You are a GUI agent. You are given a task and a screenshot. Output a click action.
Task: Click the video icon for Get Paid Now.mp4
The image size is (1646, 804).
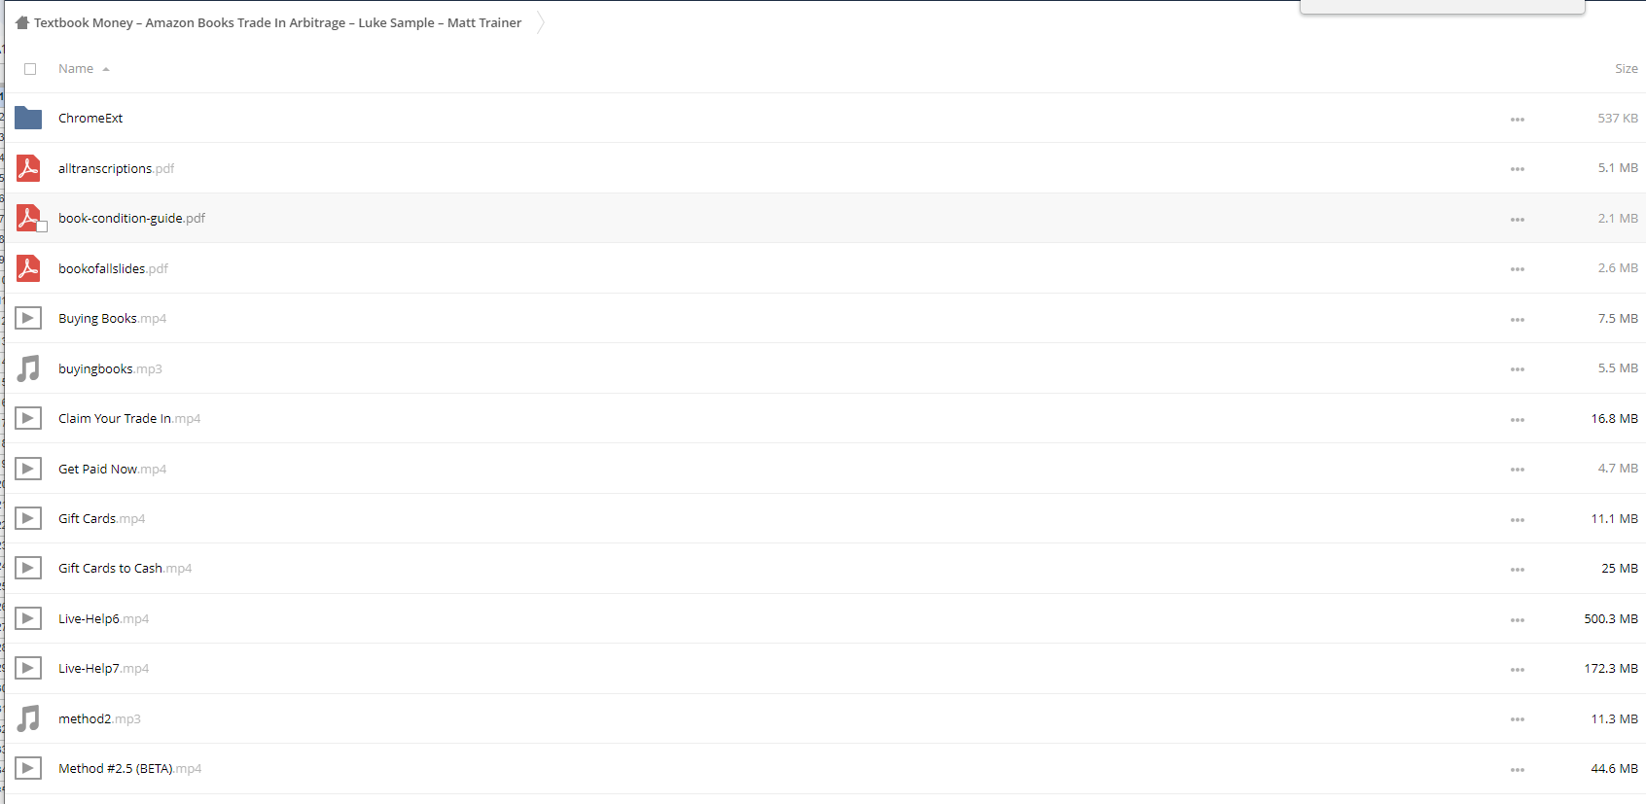[x=28, y=469]
